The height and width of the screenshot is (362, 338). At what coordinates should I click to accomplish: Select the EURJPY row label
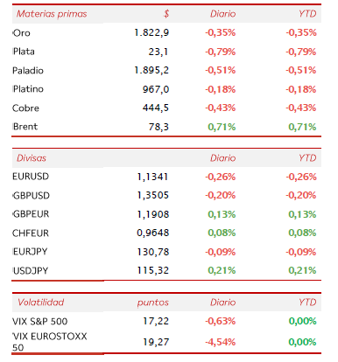30,252
